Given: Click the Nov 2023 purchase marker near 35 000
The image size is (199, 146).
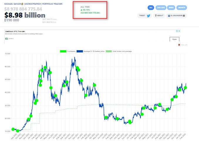Looking at the screenshot, I should tap(172, 100).
